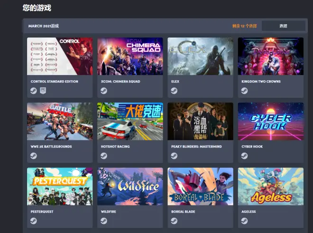Screen dimensions: 313x233
Task: Click the 剩余 12 个选择 text
Action: click(245, 26)
